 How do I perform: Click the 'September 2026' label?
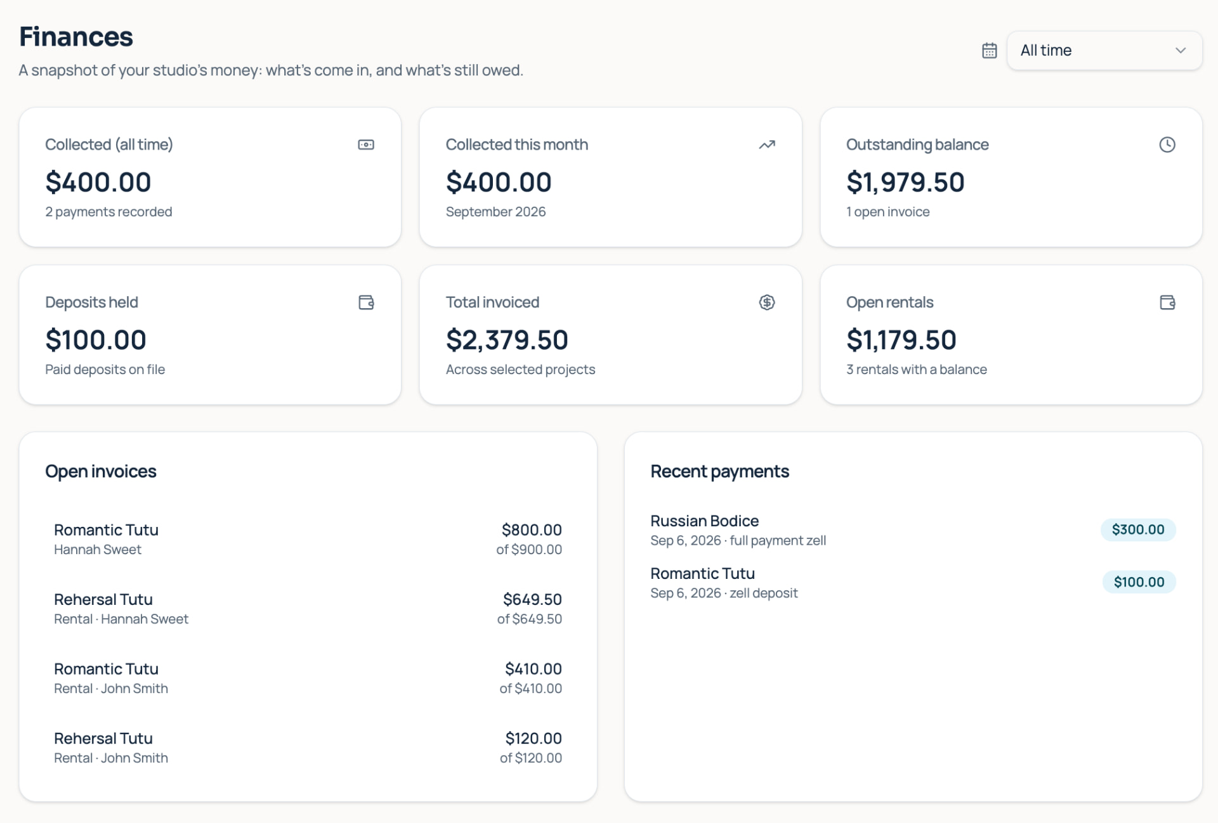point(495,212)
